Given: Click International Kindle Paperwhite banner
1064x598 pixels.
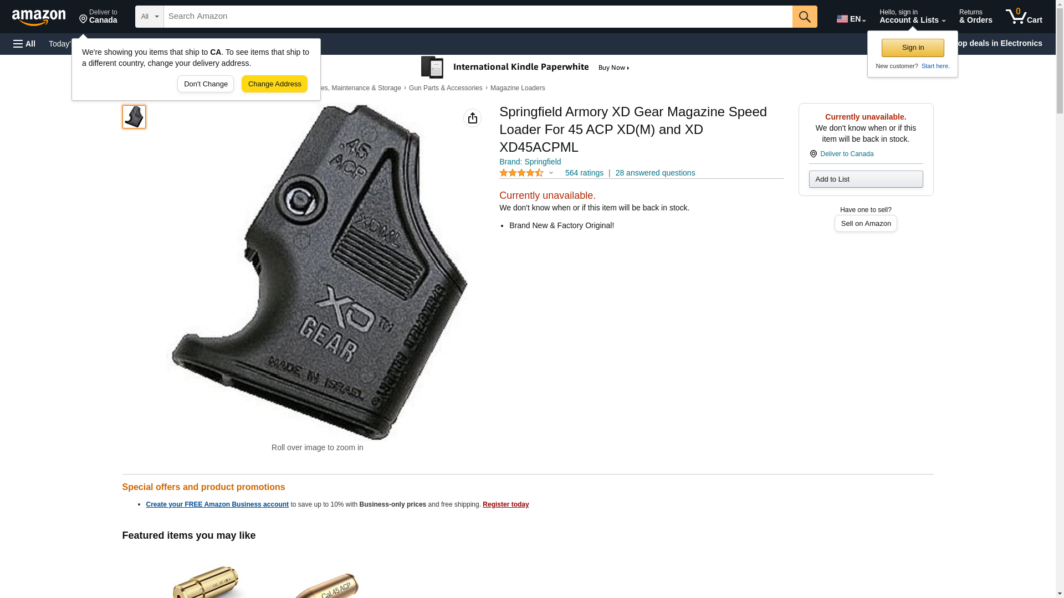Looking at the screenshot, I should point(525,68).
